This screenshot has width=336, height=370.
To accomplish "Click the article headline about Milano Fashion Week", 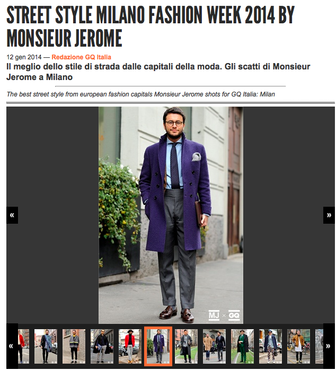I will coord(151,26).
